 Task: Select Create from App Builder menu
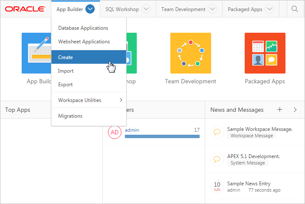65,57
